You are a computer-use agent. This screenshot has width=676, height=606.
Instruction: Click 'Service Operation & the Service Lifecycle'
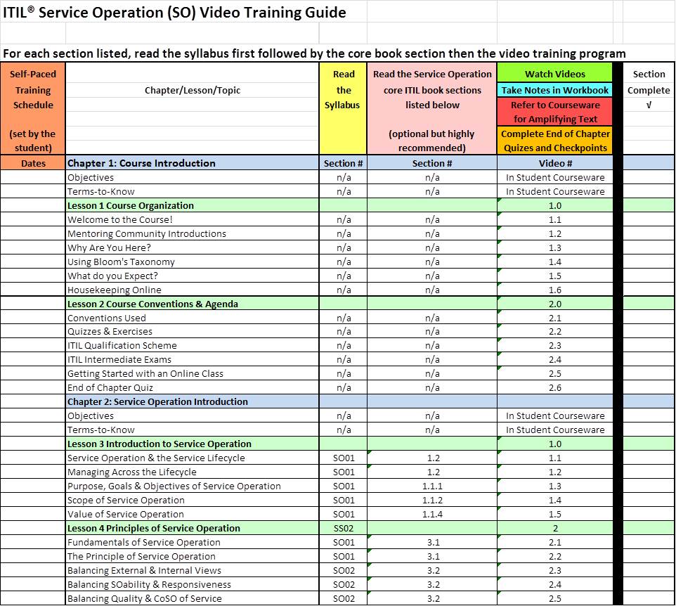[193, 458]
